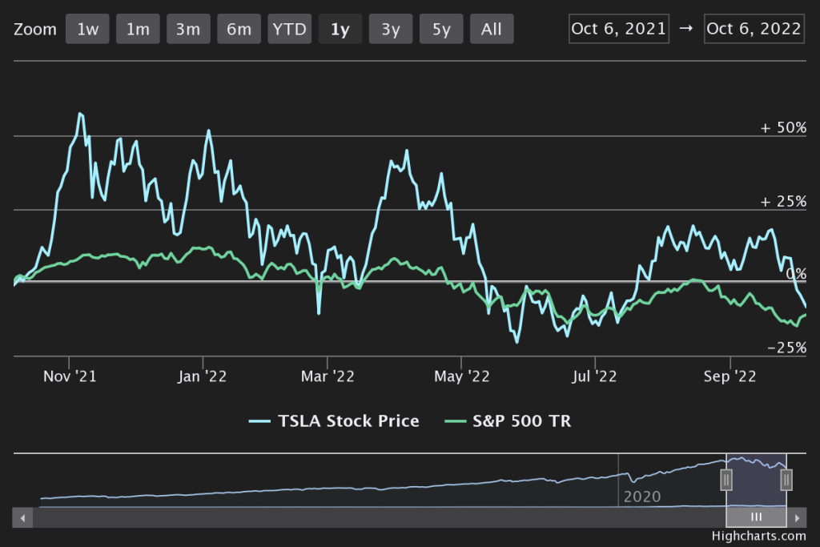This screenshot has width=820, height=547.
Task: Edit the start date Oct 6, 2021
Action: (x=618, y=29)
